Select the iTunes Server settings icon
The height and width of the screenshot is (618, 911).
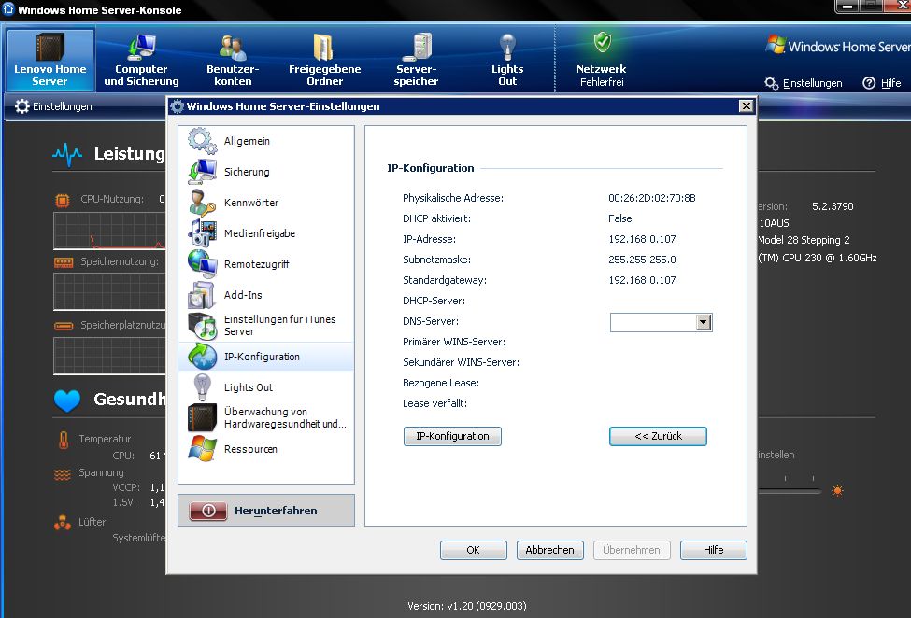click(x=202, y=326)
